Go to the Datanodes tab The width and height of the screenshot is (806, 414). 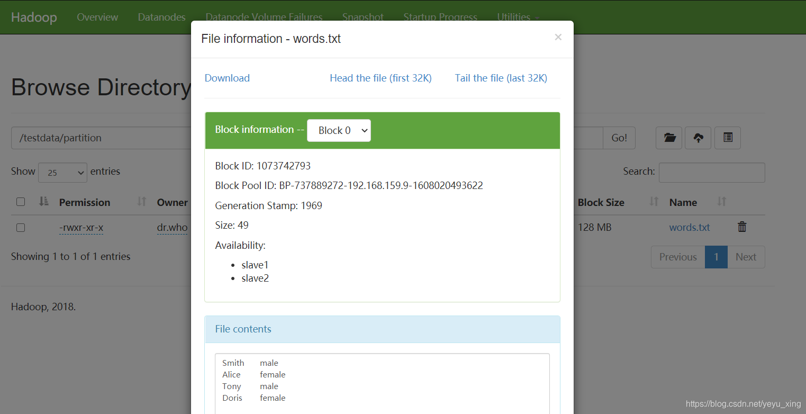tap(162, 17)
